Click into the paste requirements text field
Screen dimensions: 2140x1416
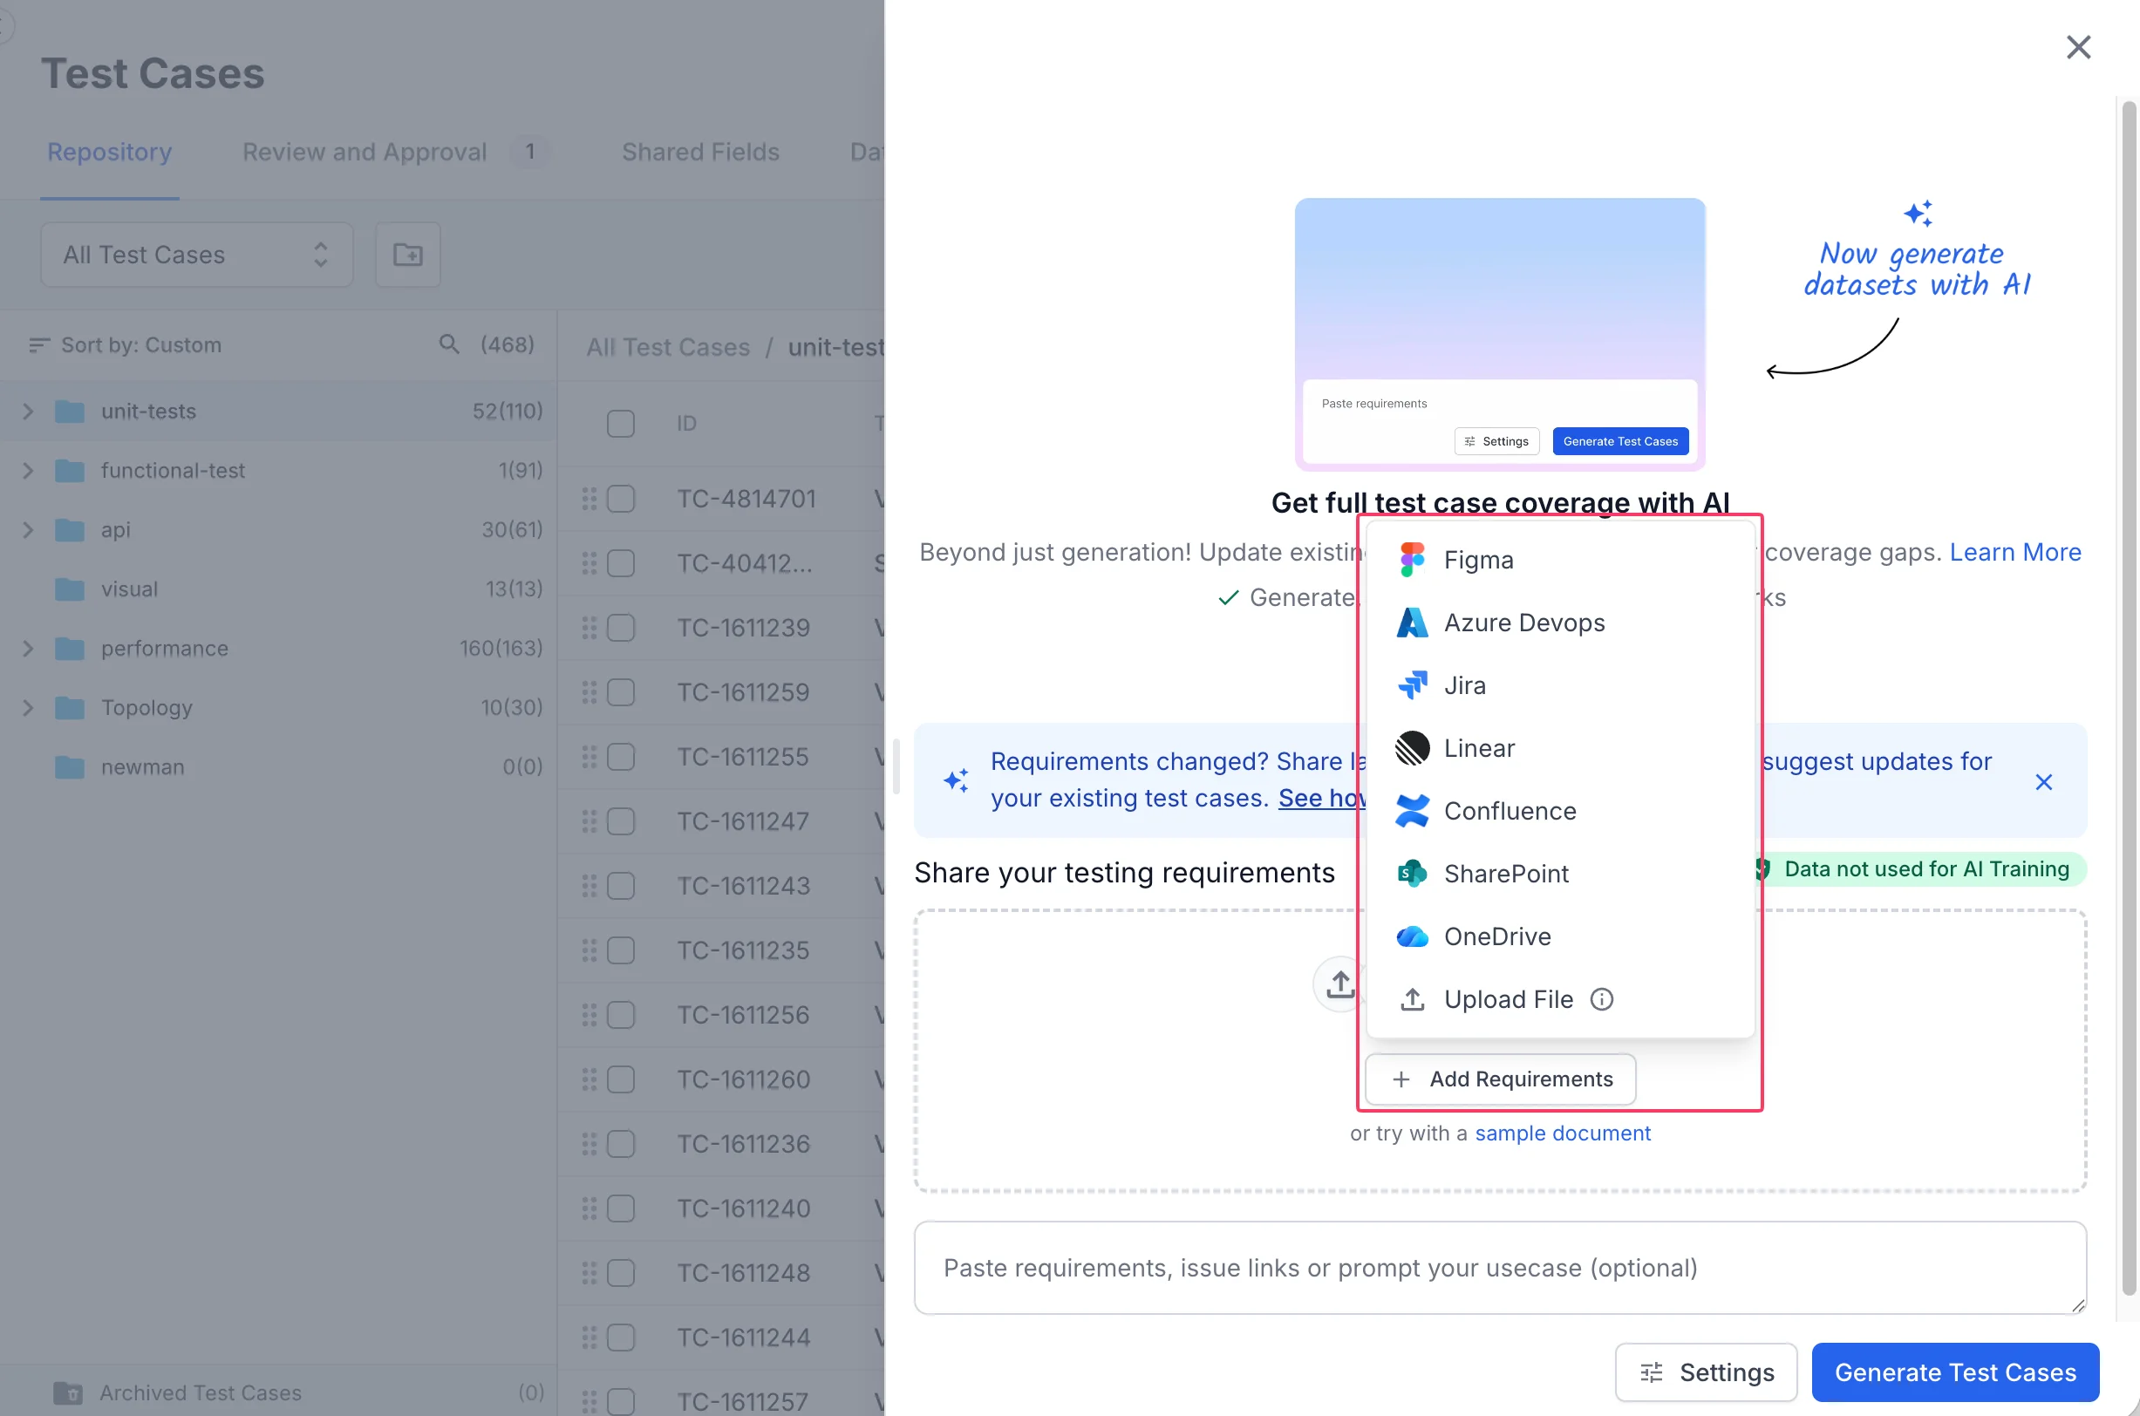point(1499,1268)
